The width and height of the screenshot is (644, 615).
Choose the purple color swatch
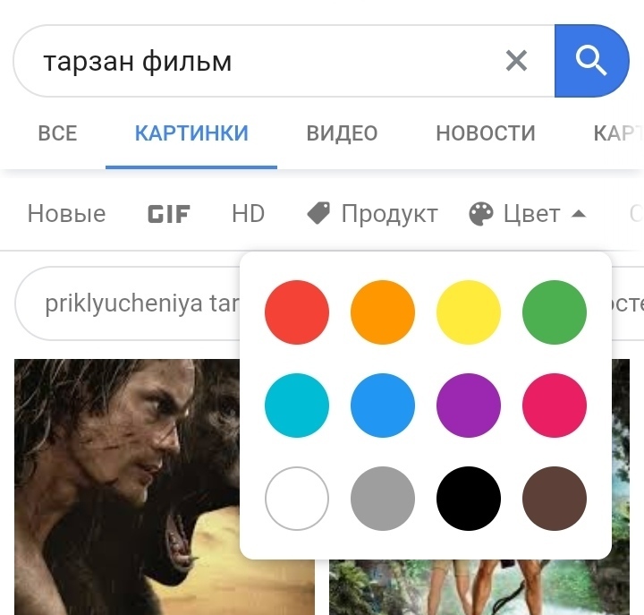coord(469,406)
